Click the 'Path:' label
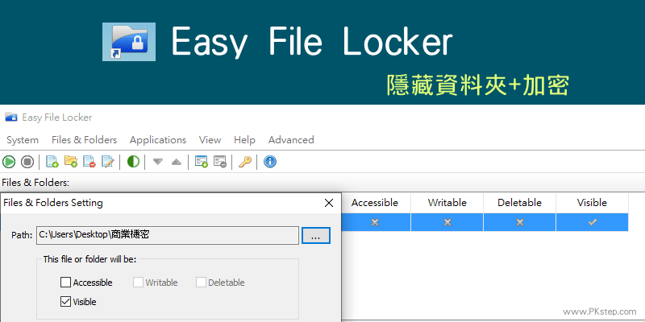Image resolution: width=645 pixels, height=322 pixels. click(x=22, y=235)
